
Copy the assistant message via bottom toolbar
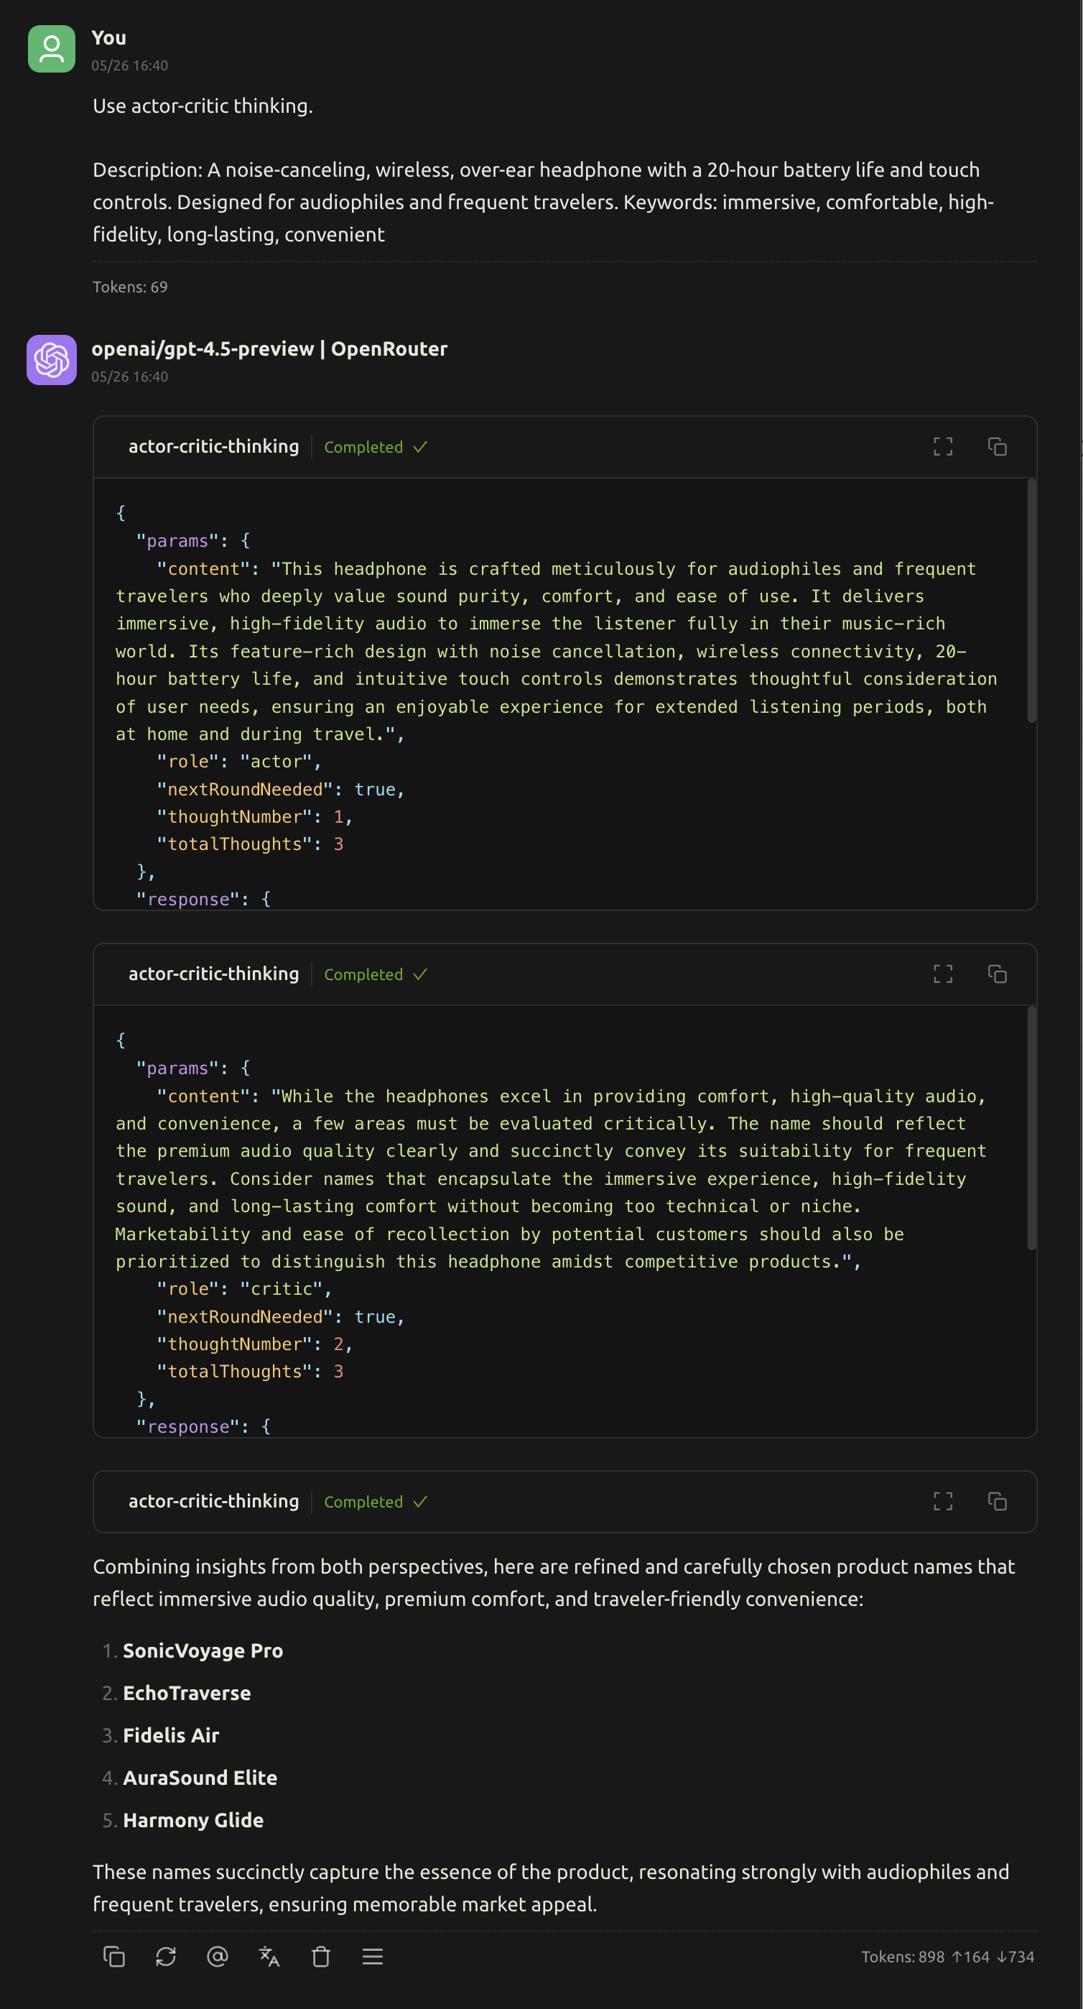(x=114, y=1957)
